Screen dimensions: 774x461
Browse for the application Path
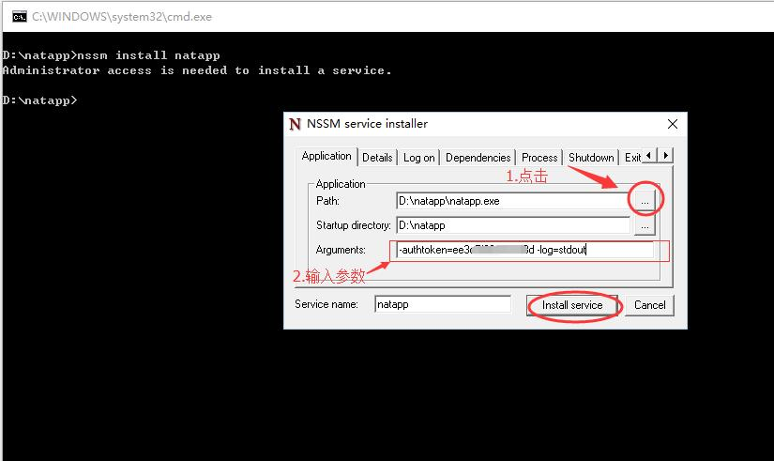click(645, 201)
